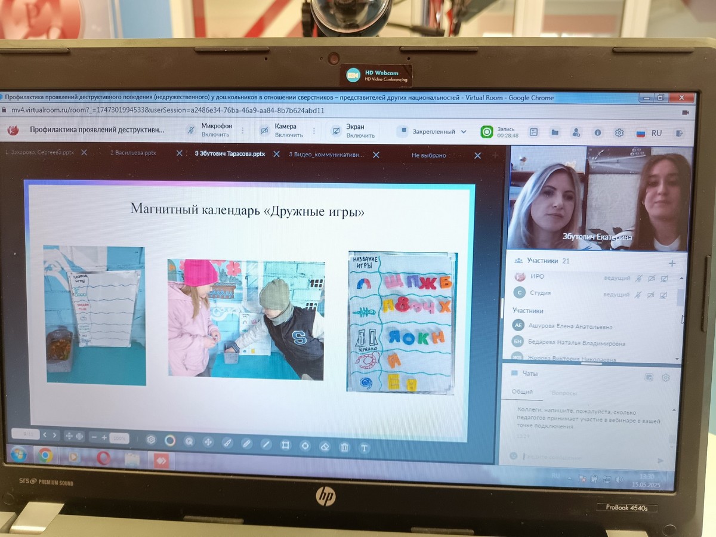Screen dimensions: 716x537
Task: Toggle camera icon for ИРО
Action: pos(652,278)
